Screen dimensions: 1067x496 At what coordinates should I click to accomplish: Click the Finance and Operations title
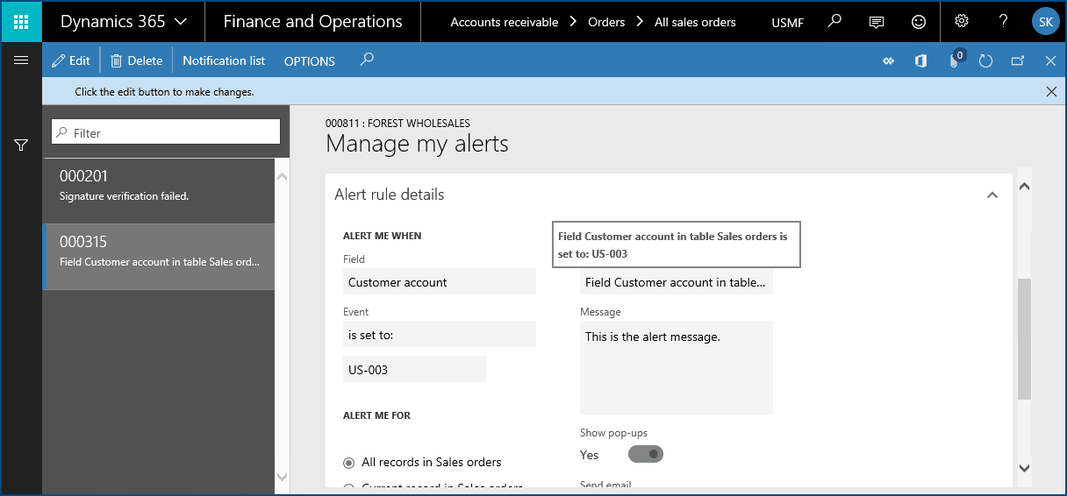[x=312, y=22]
